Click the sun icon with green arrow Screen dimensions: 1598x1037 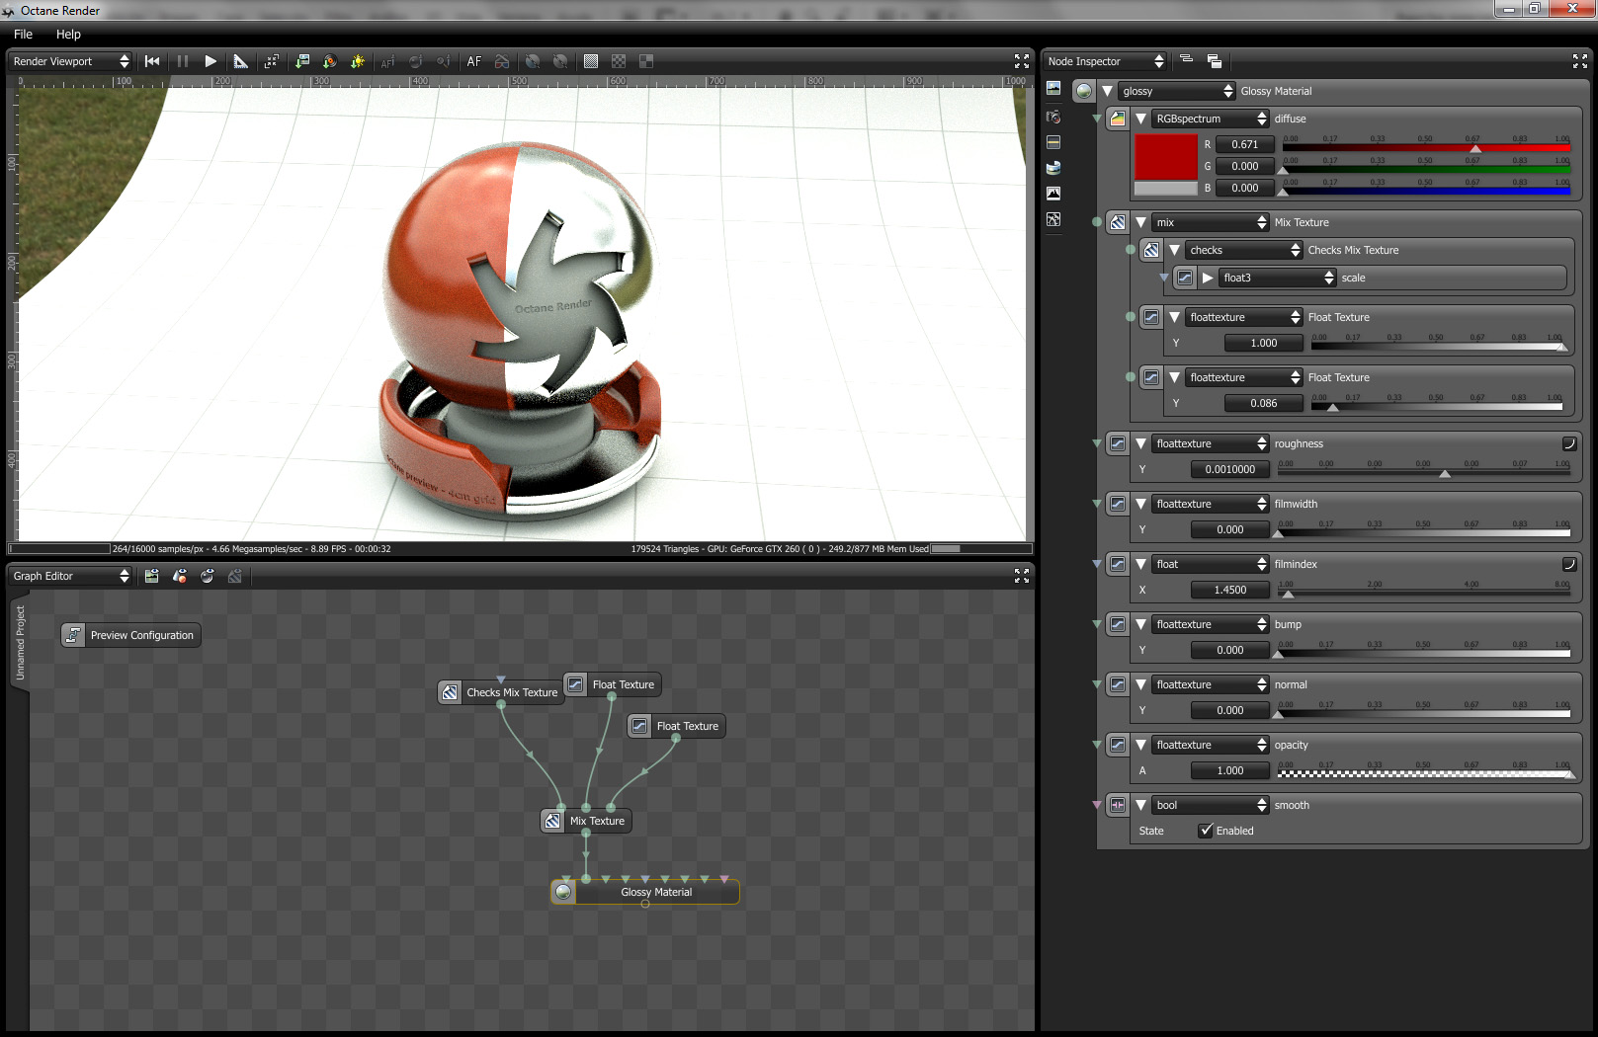click(358, 61)
